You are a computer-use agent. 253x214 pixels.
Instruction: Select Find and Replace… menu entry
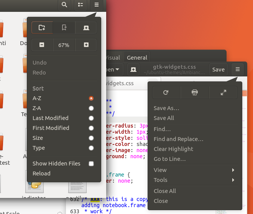(x=178, y=139)
